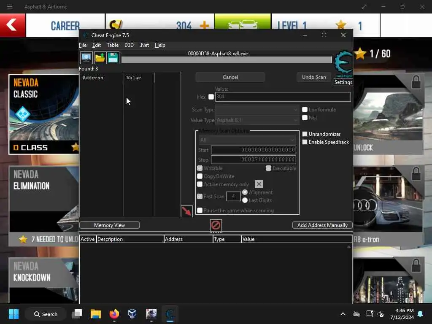The height and width of the screenshot is (324, 432).
Task: Toggle the Writable checkbox
Action: [x=200, y=168]
